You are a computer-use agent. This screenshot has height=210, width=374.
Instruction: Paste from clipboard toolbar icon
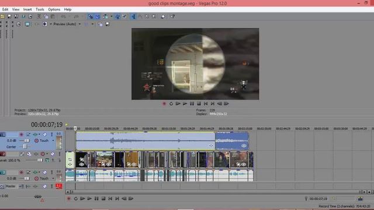point(53,16)
